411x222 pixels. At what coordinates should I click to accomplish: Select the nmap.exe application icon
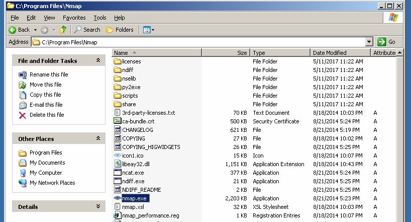(118, 198)
